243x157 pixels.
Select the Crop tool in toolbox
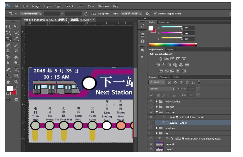pyautogui.click(x=8, y=39)
